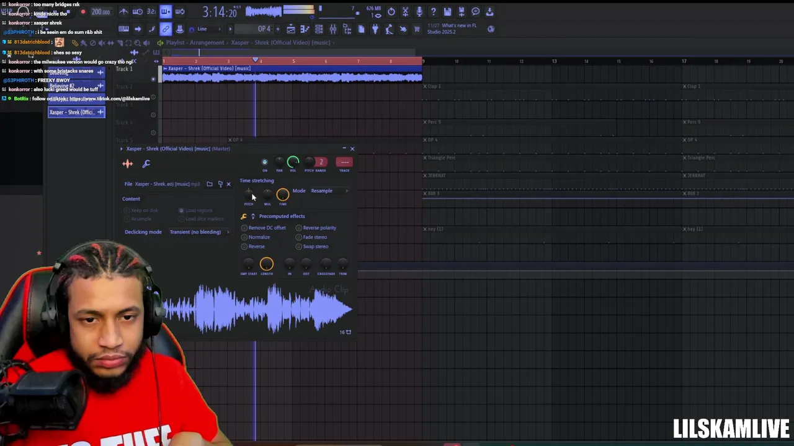This screenshot has height=446, width=794.
Task: Toggle the channel ON LED
Action: tap(265, 162)
